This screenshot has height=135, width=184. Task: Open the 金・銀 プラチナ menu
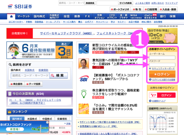tap(124, 16)
